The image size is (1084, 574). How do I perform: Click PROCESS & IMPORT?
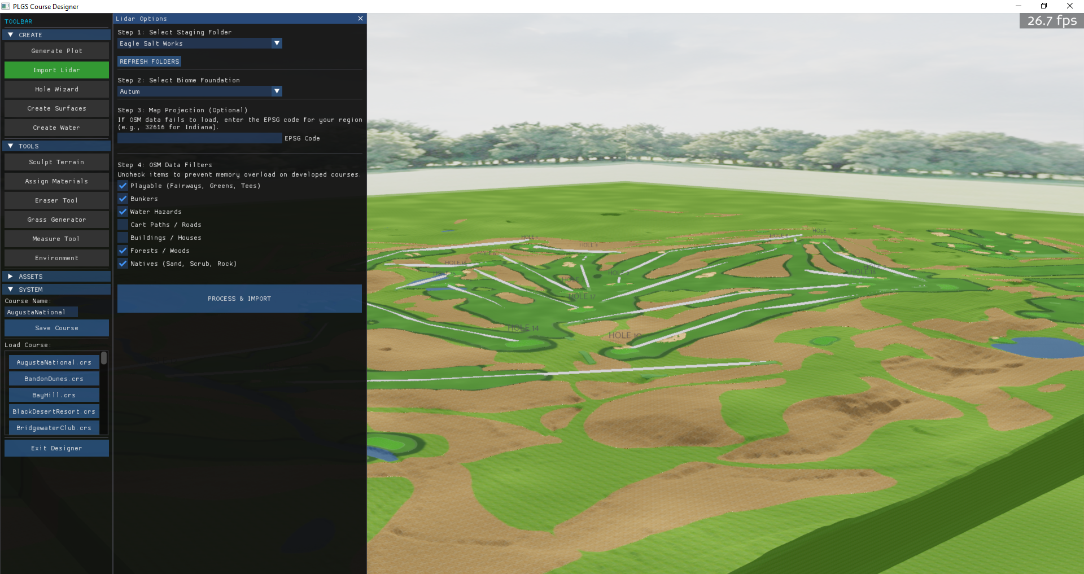(239, 299)
